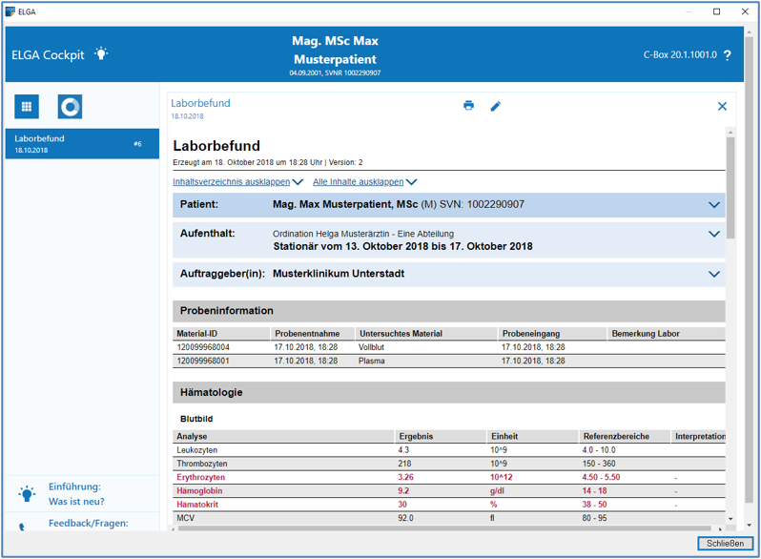Click the patient name Mag. MSc Max Musterpatient header
This screenshot has width=761, height=559.
tap(335, 50)
